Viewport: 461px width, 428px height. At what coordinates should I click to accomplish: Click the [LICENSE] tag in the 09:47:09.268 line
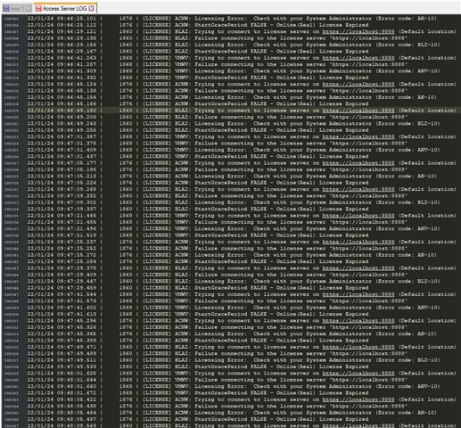point(157,189)
